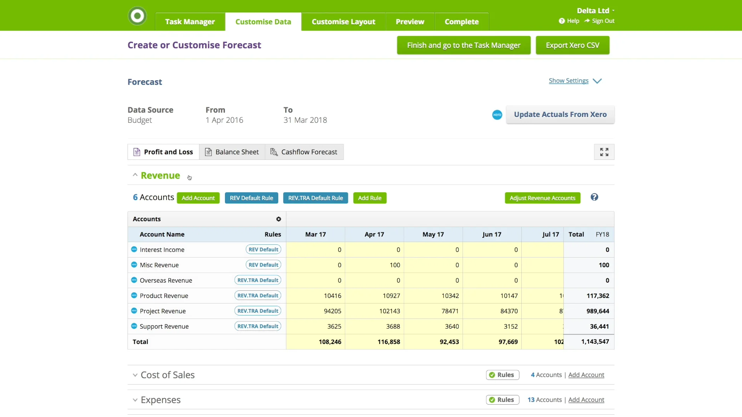Click the Accounts column gear settings icon
This screenshot has height=417, width=742.
click(x=279, y=219)
